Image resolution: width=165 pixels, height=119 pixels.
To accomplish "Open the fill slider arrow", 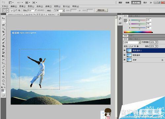I will tap(157, 46).
